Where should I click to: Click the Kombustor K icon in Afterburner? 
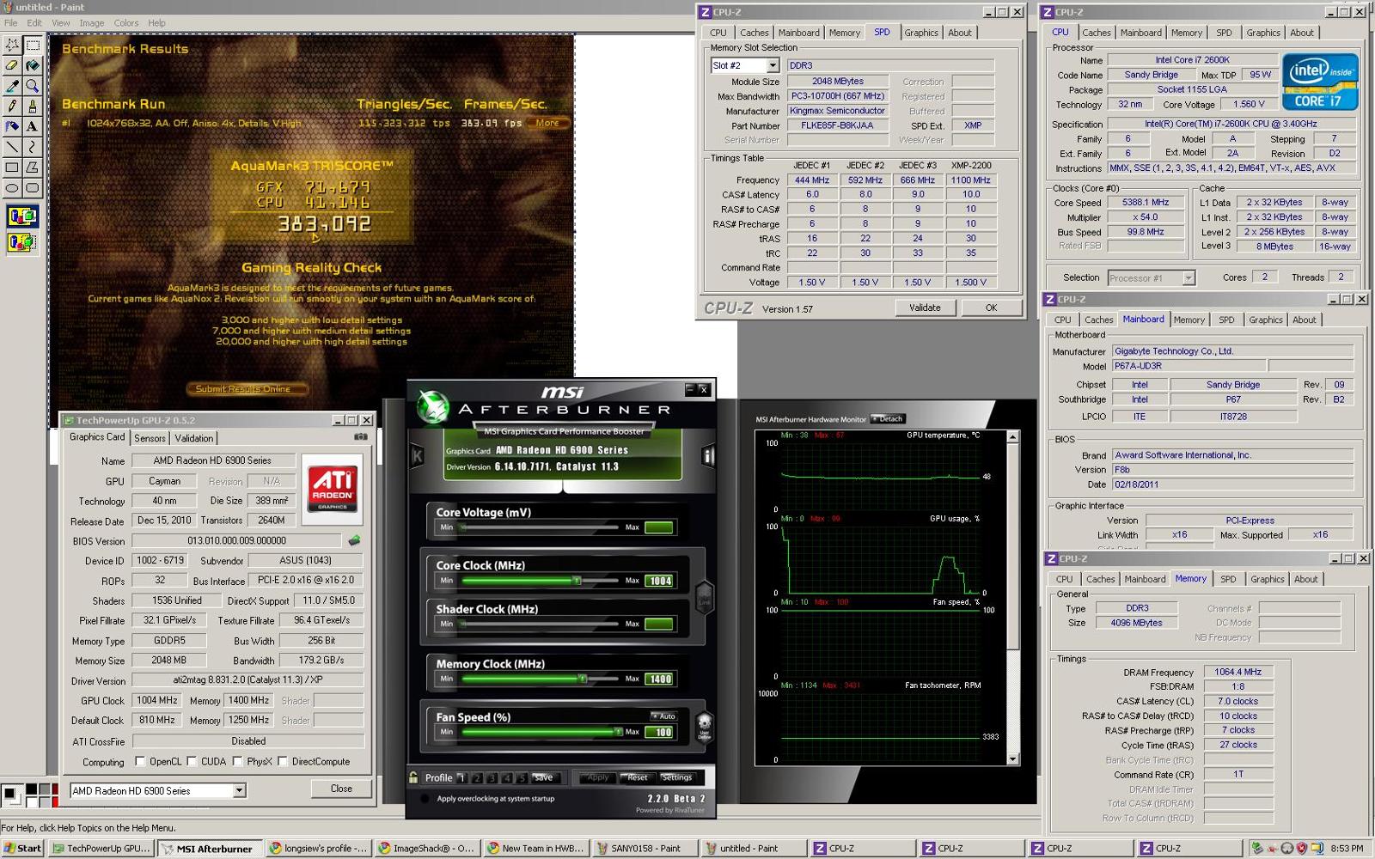417,455
